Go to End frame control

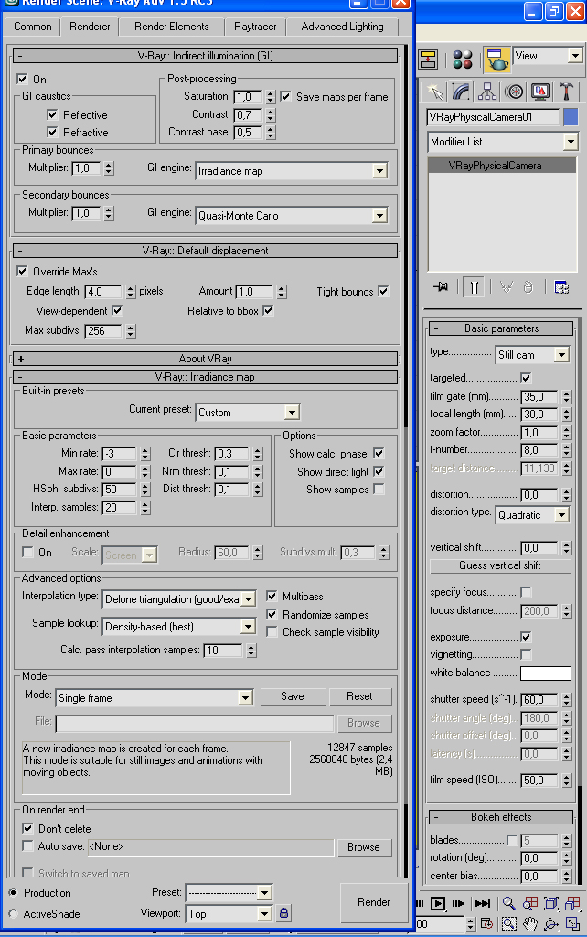(x=483, y=903)
